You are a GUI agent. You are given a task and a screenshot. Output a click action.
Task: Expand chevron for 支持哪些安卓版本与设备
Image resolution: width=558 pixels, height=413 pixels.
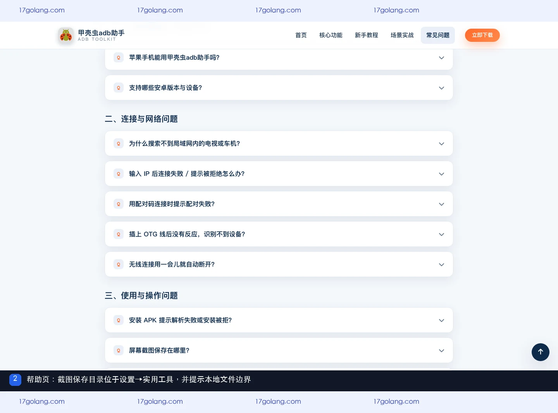tap(441, 88)
